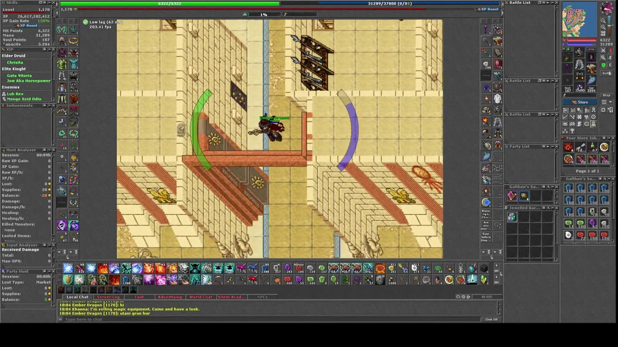Switch to World Chat tab
The width and height of the screenshot is (618, 347).
(x=200, y=297)
